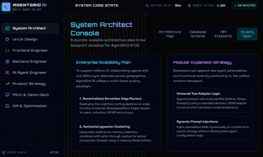This screenshot has width=263, height=157.
Task: Select the Decentralized Serverless Edge Routers card
Action: 116,105
